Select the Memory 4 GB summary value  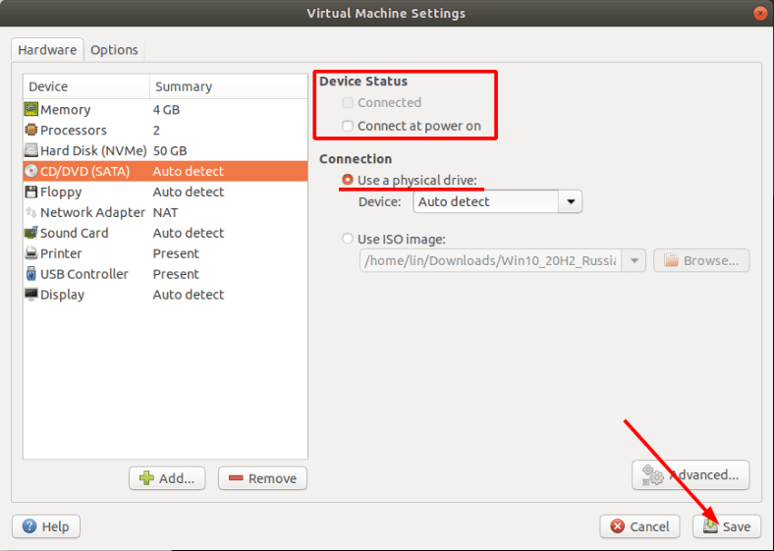point(166,110)
